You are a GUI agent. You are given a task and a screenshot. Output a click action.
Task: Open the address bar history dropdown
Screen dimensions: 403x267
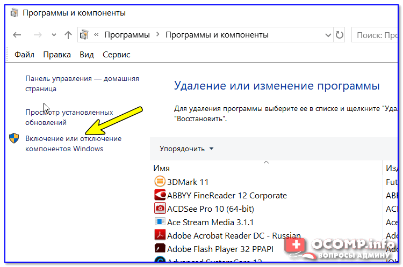click(328, 35)
